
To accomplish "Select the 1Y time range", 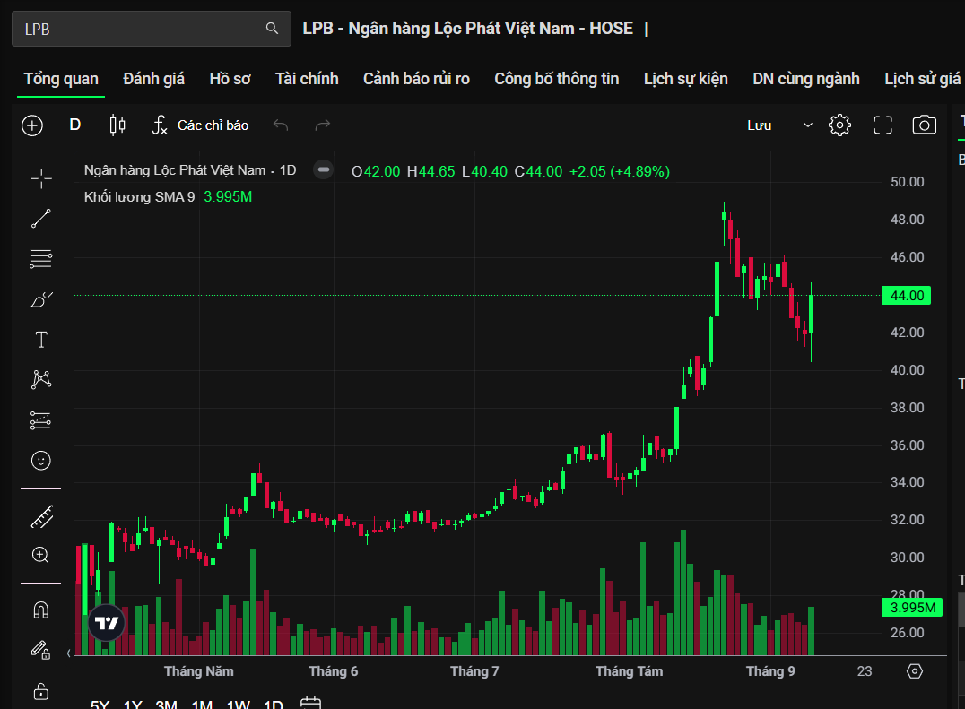I will pyautogui.click(x=133, y=705).
